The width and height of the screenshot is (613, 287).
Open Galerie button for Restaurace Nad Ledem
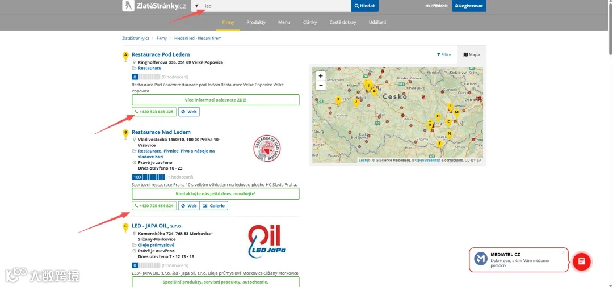214,206
